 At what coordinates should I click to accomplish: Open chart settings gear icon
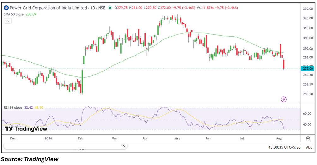click(308, 138)
